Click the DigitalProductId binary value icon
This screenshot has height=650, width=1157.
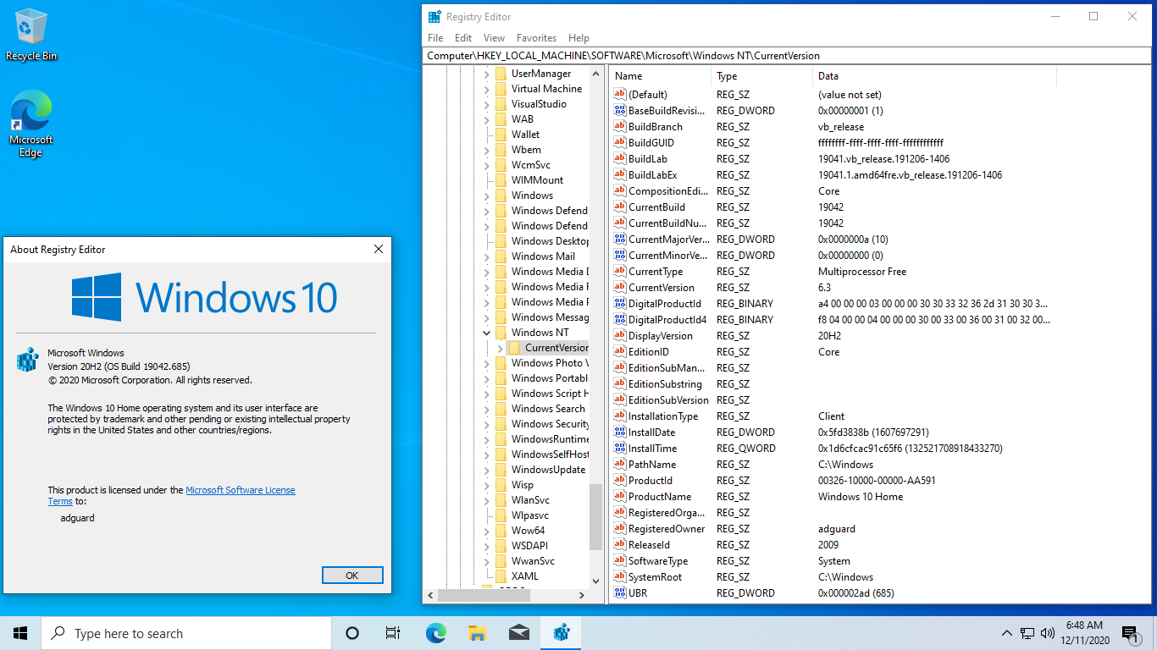click(620, 304)
